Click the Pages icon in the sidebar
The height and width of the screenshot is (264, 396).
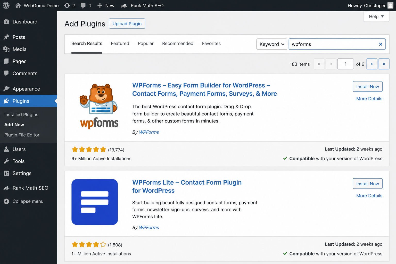6,61
